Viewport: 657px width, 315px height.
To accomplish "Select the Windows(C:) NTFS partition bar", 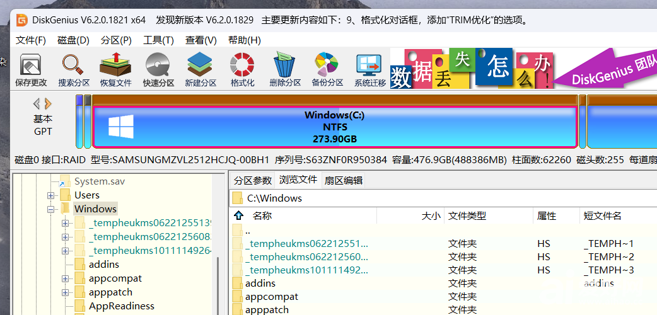I will [x=335, y=127].
